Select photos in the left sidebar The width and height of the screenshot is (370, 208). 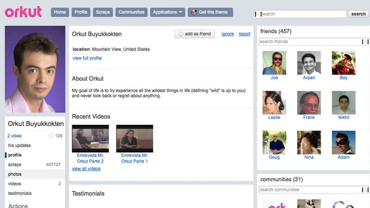click(14, 174)
